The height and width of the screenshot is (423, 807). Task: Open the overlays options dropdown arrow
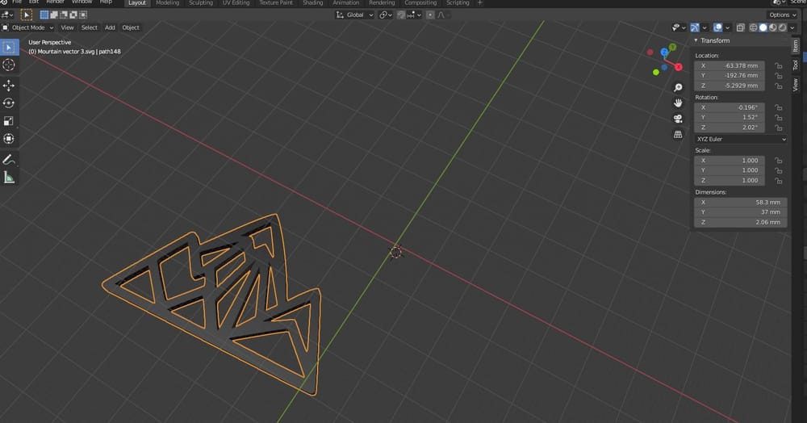[727, 27]
